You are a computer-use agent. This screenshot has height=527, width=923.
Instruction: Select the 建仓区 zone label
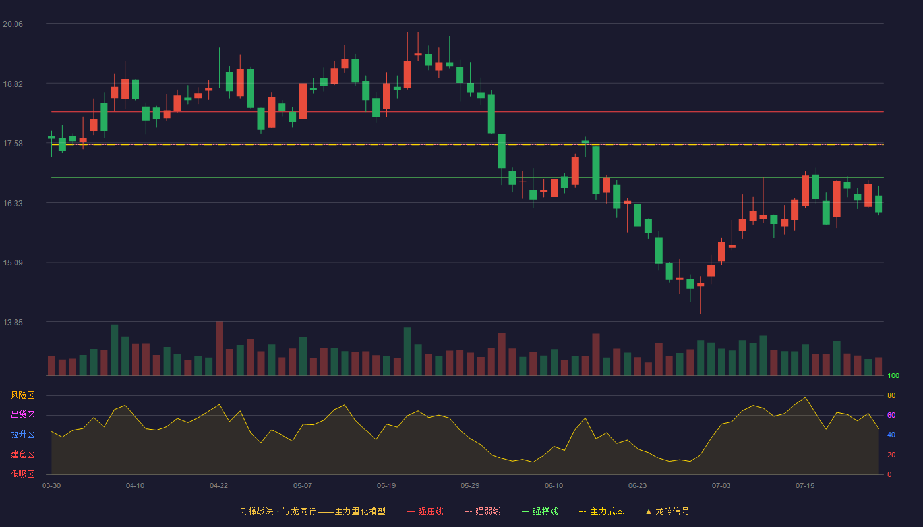22,455
